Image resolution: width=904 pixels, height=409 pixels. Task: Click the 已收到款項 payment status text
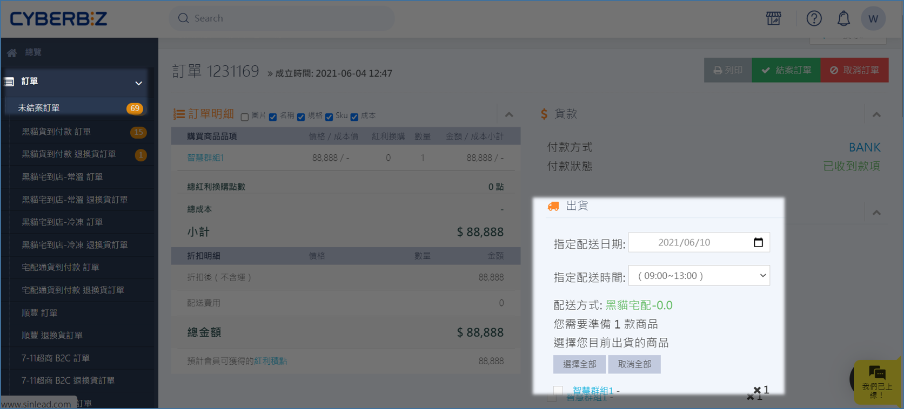tap(851, 166)
